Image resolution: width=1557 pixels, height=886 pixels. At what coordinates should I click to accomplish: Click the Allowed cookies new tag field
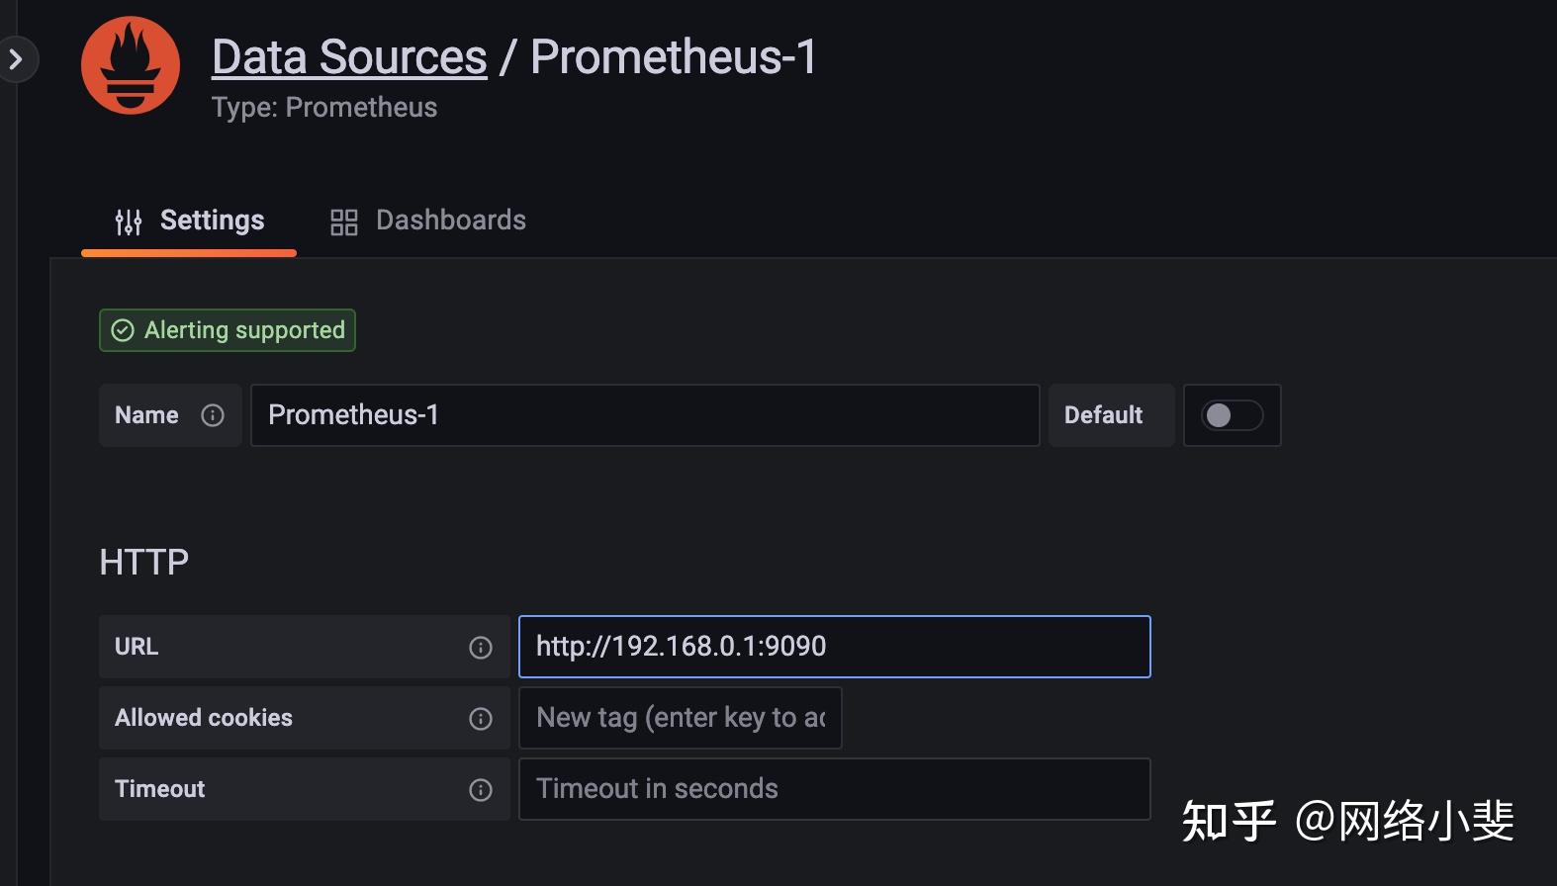[681, 718]
